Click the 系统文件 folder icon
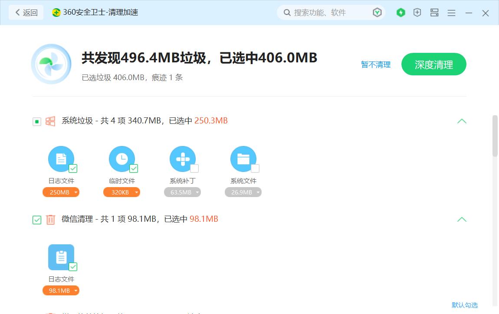This screenshot has width=499, height=314. pyautogui.click(x=243, y=159)
